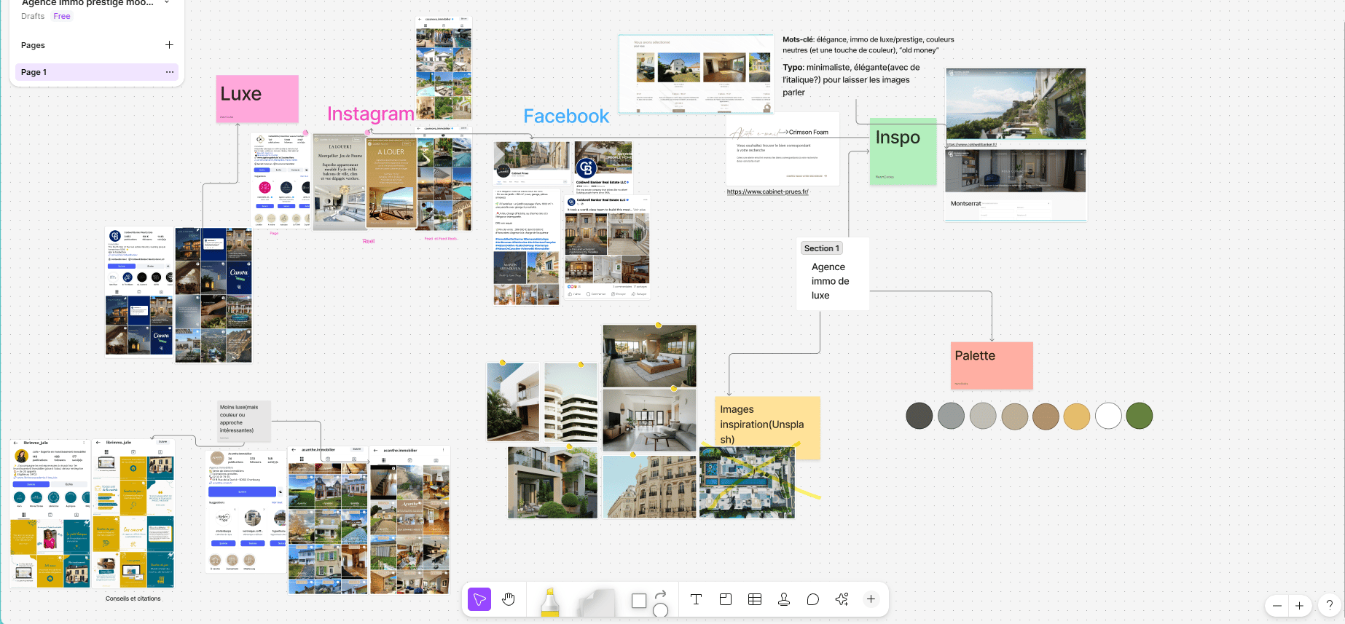Open the Stamp tool
1345x624 pixels.
pos(784,599)
